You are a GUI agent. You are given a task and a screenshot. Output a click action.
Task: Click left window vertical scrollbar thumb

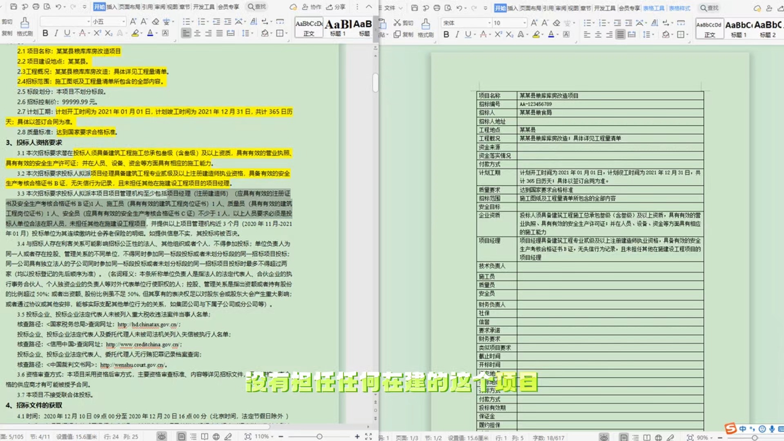click(x=375, y=82)
